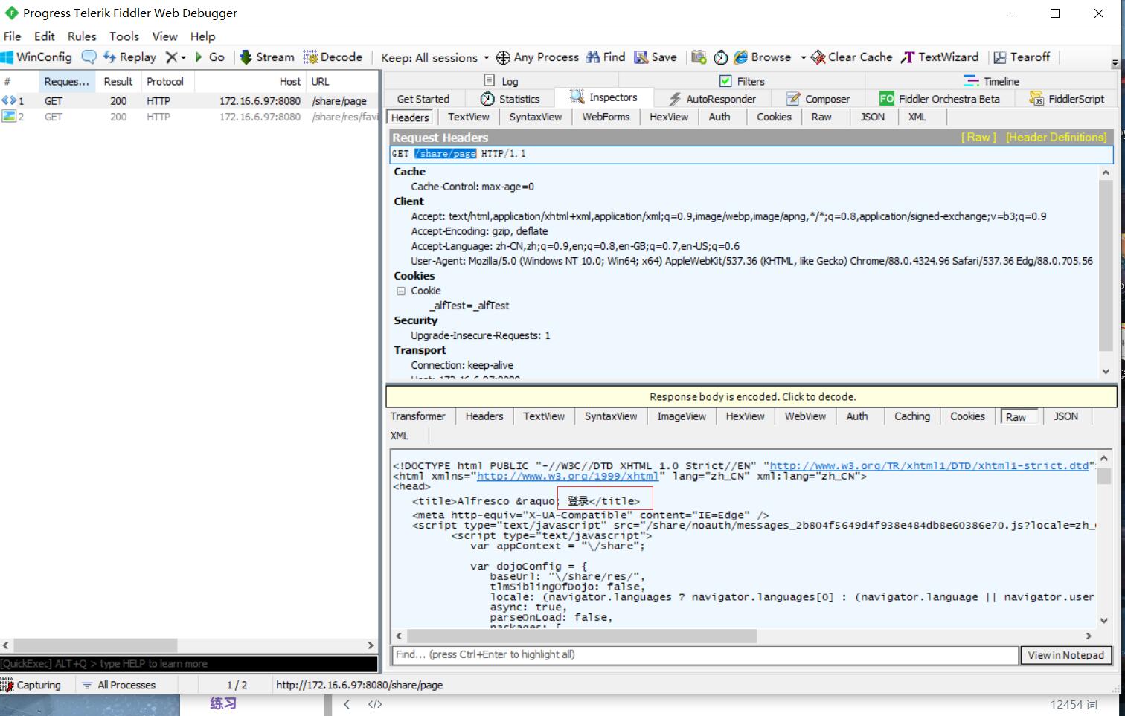Click the timer clock icon
Viewport: 1125px width, 716px height.
(721, 57)
